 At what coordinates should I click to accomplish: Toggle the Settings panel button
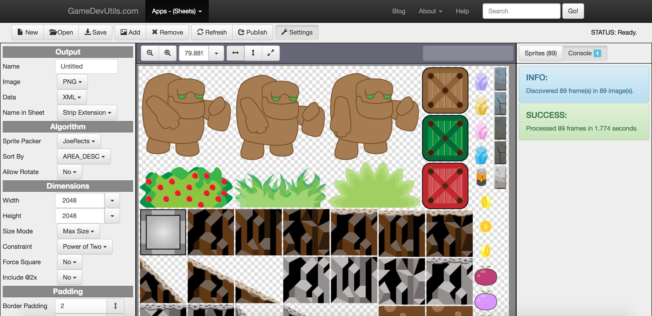pos(297,32)
